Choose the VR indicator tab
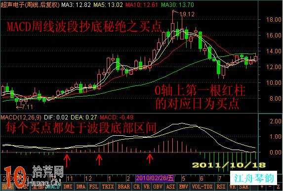This screenshot has width=283, height=191. point(146,187)
